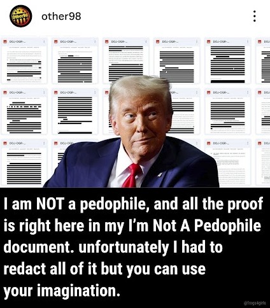Open the other98 profile avatar
The image size is (270, 308).
click(x=20, y=17)
